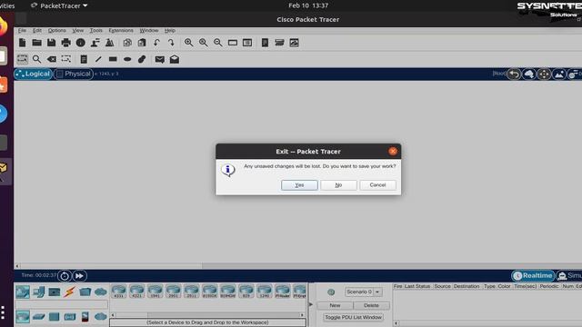Click Cancel in Exit dialog
This screenshot has height=327, width=582.
(378, 185)
